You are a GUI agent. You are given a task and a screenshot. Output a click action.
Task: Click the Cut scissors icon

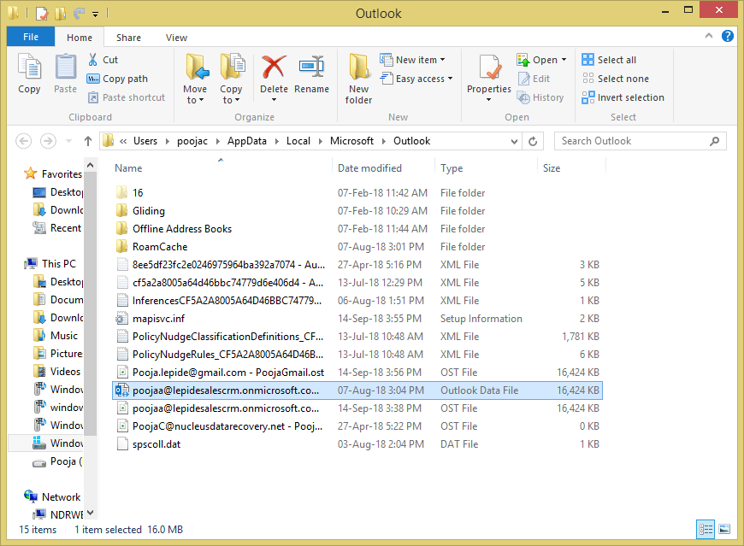pos(92,60)
